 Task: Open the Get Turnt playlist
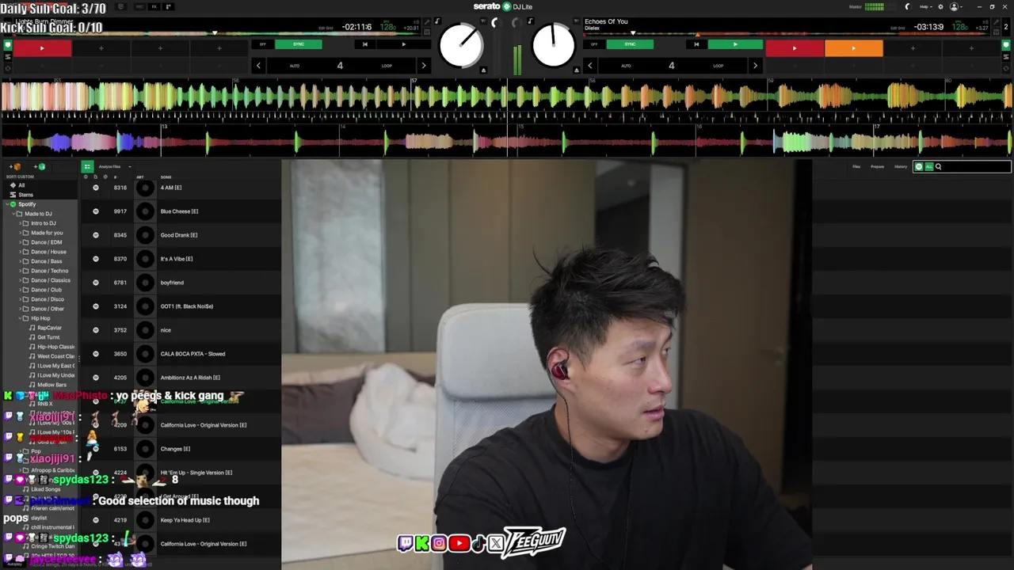(48, 337)
